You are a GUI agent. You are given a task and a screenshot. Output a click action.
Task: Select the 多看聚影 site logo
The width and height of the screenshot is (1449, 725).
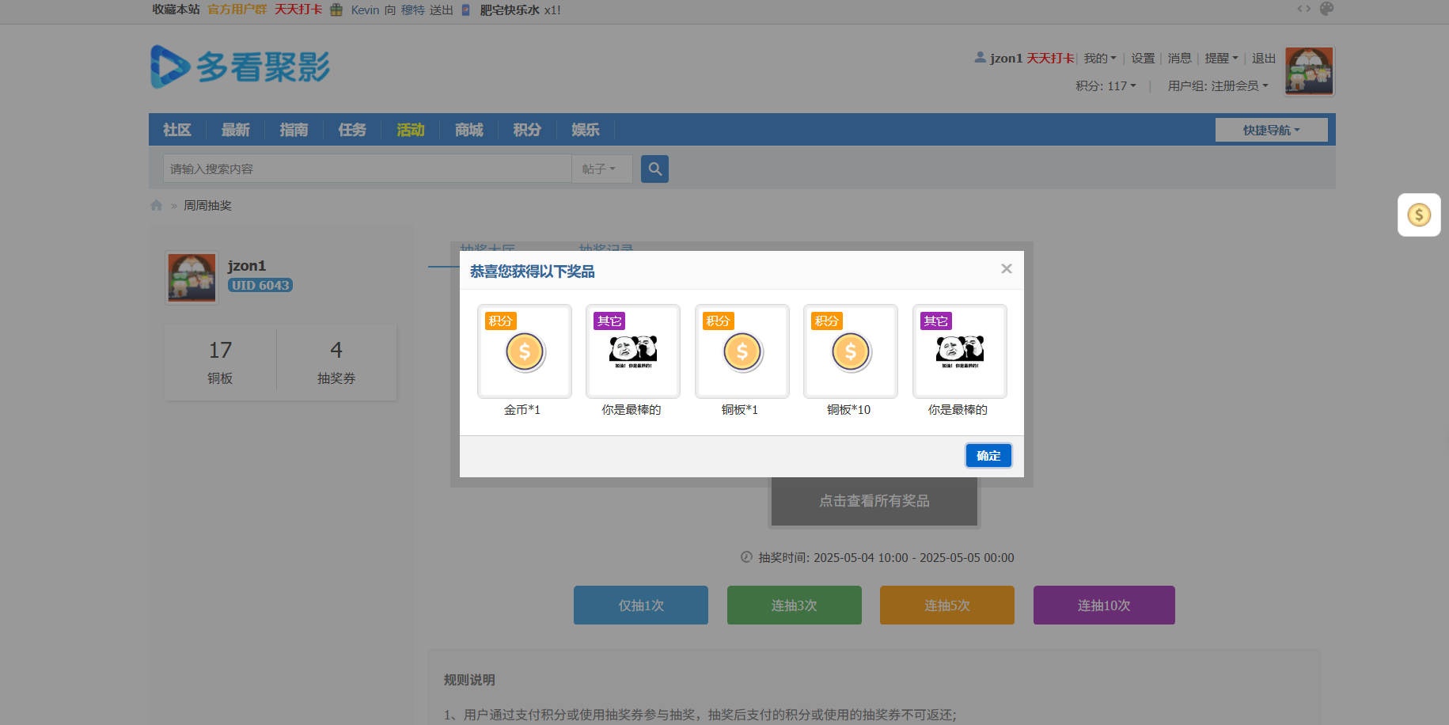tap(240, 67)
